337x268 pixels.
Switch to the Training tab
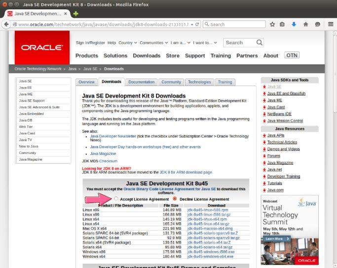point(225,82)
